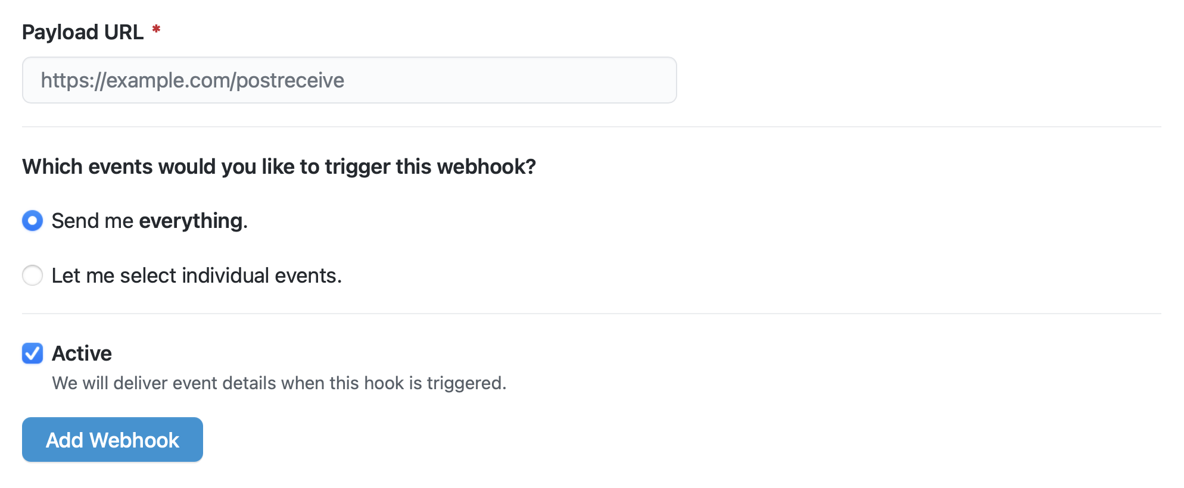
Task: Click the 'Let me select individual events.' label
Action: [197, 276]
